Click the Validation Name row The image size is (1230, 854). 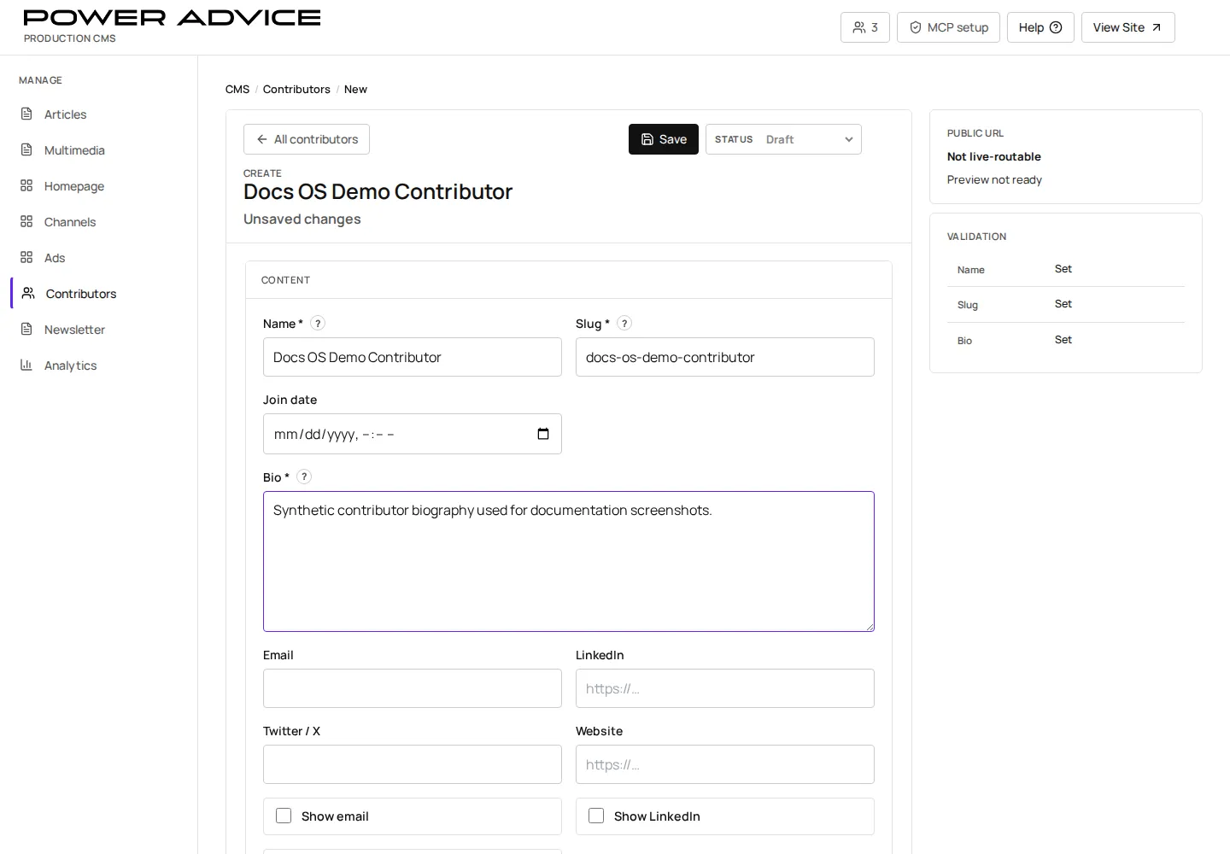click(1066, 269)
